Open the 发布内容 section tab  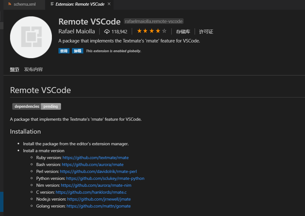coord(33,69)
